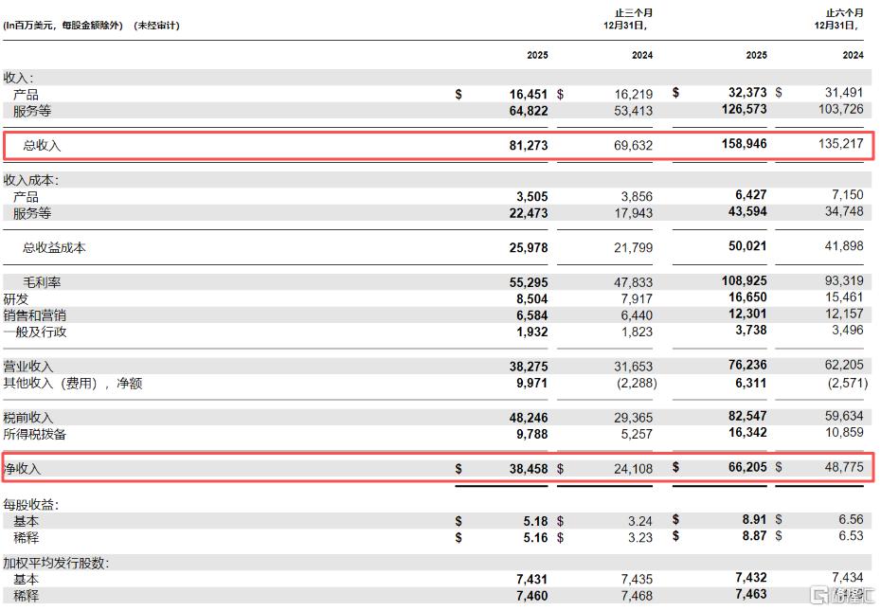This screenshot has width=881, height=611.
Task: Click the 销售和营销 row label
Action: point(35,315)
